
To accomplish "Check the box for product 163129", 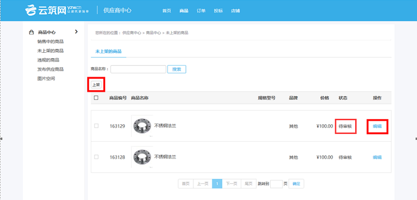I will (96, 126).
